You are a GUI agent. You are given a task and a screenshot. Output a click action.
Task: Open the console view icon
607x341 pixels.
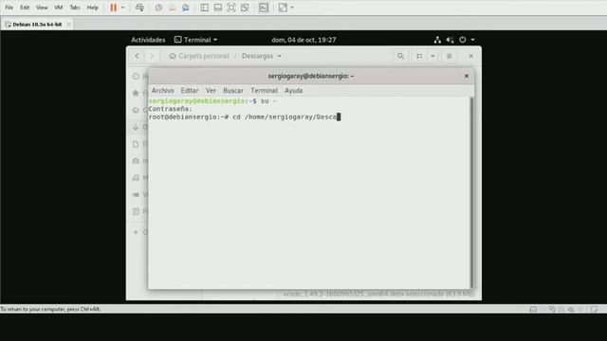[264, 8]
